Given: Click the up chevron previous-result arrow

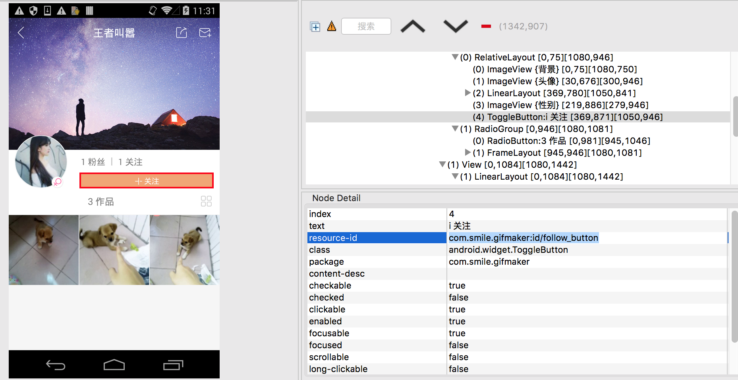Looking at the screenshot, I should [413, 26].
